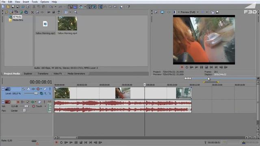Open the Options menu

pyautogui.click(x=45, y=2)
